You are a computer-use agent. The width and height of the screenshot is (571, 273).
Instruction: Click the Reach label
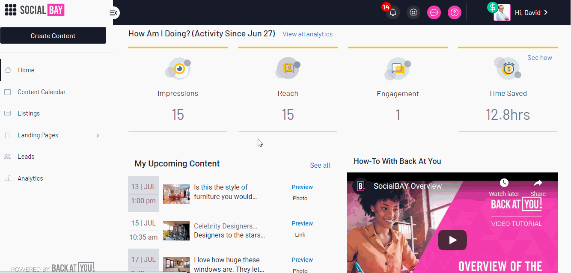288,93
